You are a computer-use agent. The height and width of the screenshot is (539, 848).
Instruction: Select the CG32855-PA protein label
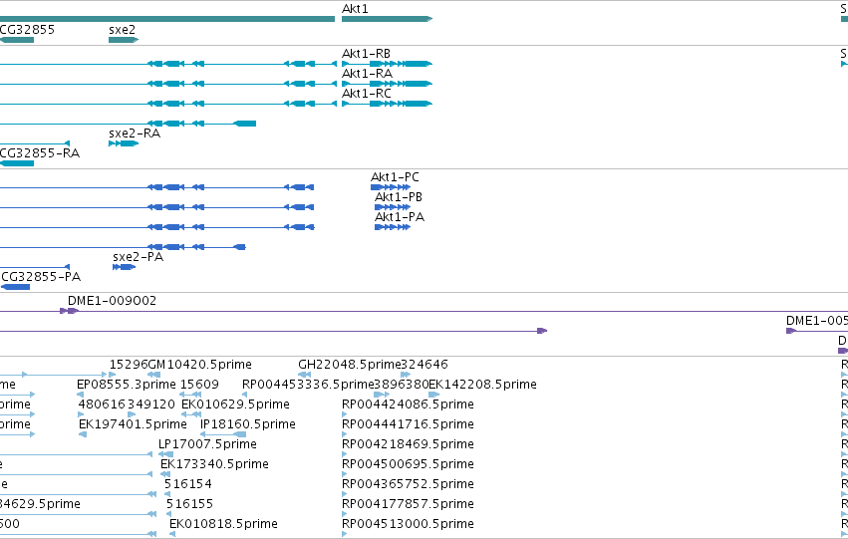(41, 277)
